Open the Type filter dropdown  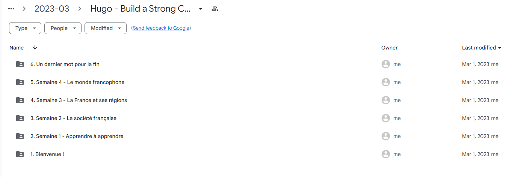point(25,28)
